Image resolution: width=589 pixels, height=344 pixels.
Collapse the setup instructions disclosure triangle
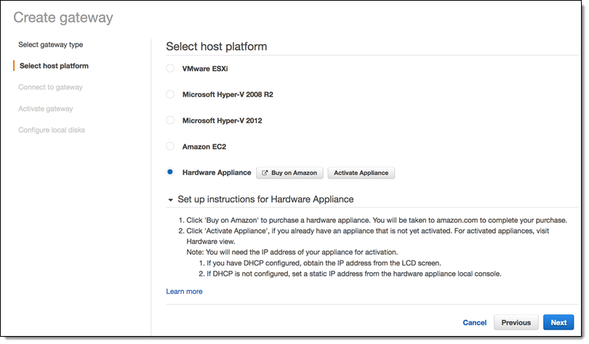tap(171, 200)
